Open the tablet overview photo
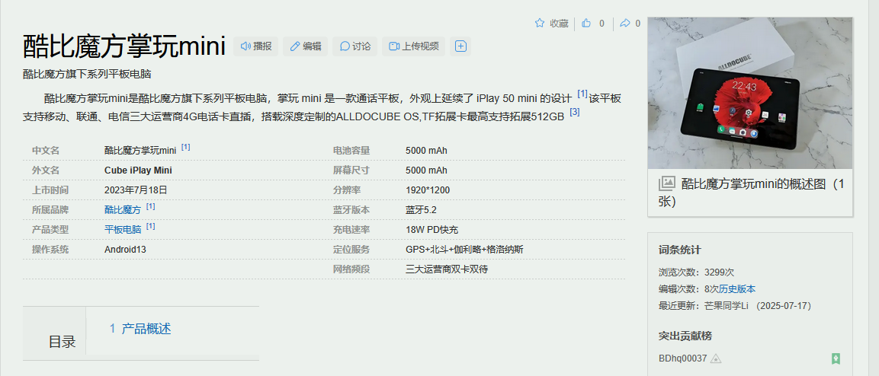The height and width of the screenshot is (376, 879). click(x=750, y=93)
